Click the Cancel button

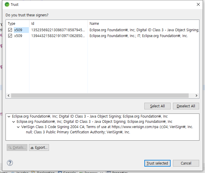coord(186,163)
